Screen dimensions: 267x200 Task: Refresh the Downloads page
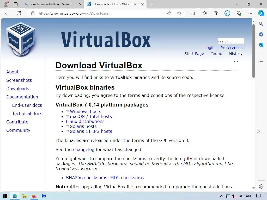coord(19,13)
